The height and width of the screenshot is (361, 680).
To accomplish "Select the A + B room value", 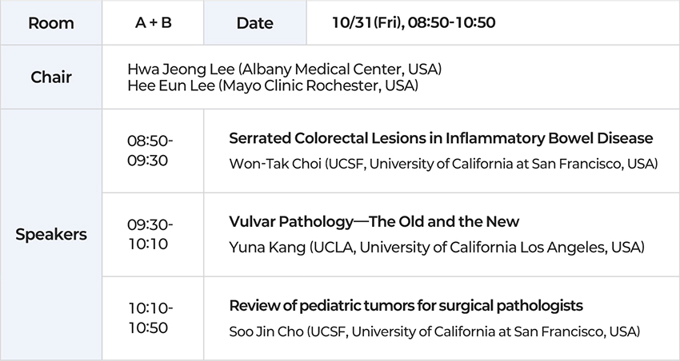I will [x=153, y=22].
